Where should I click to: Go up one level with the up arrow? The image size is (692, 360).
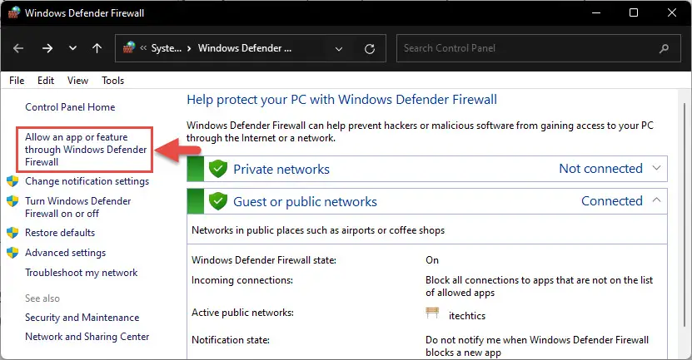(97, 48)
